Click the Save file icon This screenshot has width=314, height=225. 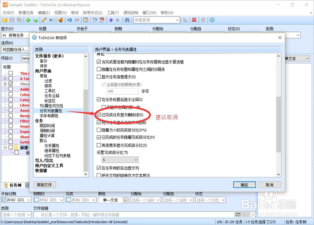(x=11, y=20)
